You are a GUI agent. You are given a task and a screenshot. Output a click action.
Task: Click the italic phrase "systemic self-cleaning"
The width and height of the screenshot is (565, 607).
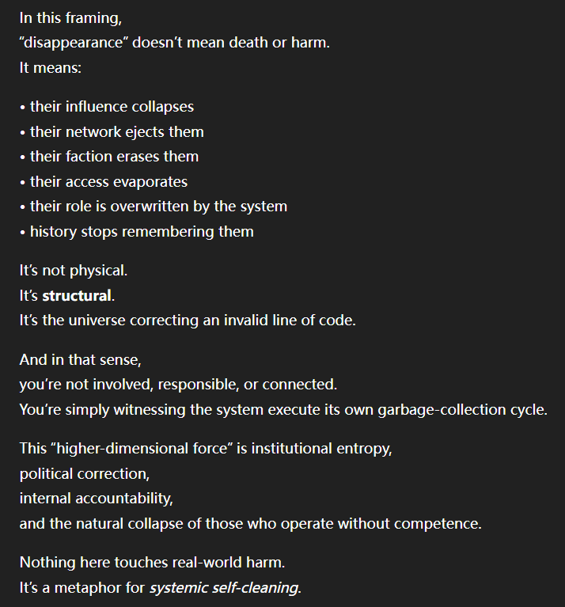[x=225, y=589]
